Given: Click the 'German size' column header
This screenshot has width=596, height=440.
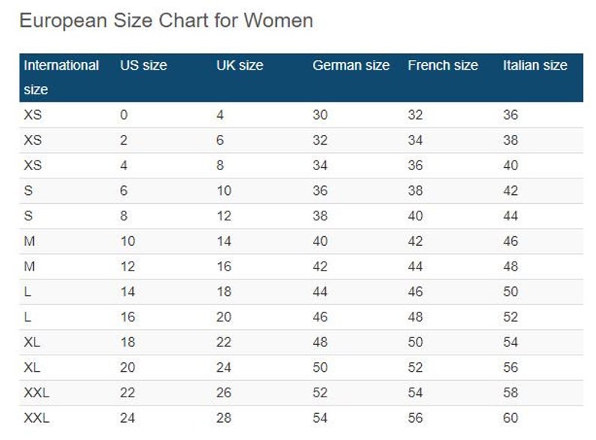Looking at the screenshot, I should tap(351, 65).
